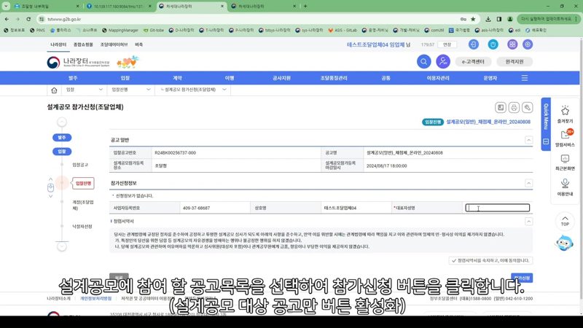Open the 발주 main menu
Image resolution: width=583 pixels, height=328 pixels.
[x=73, y=78]
